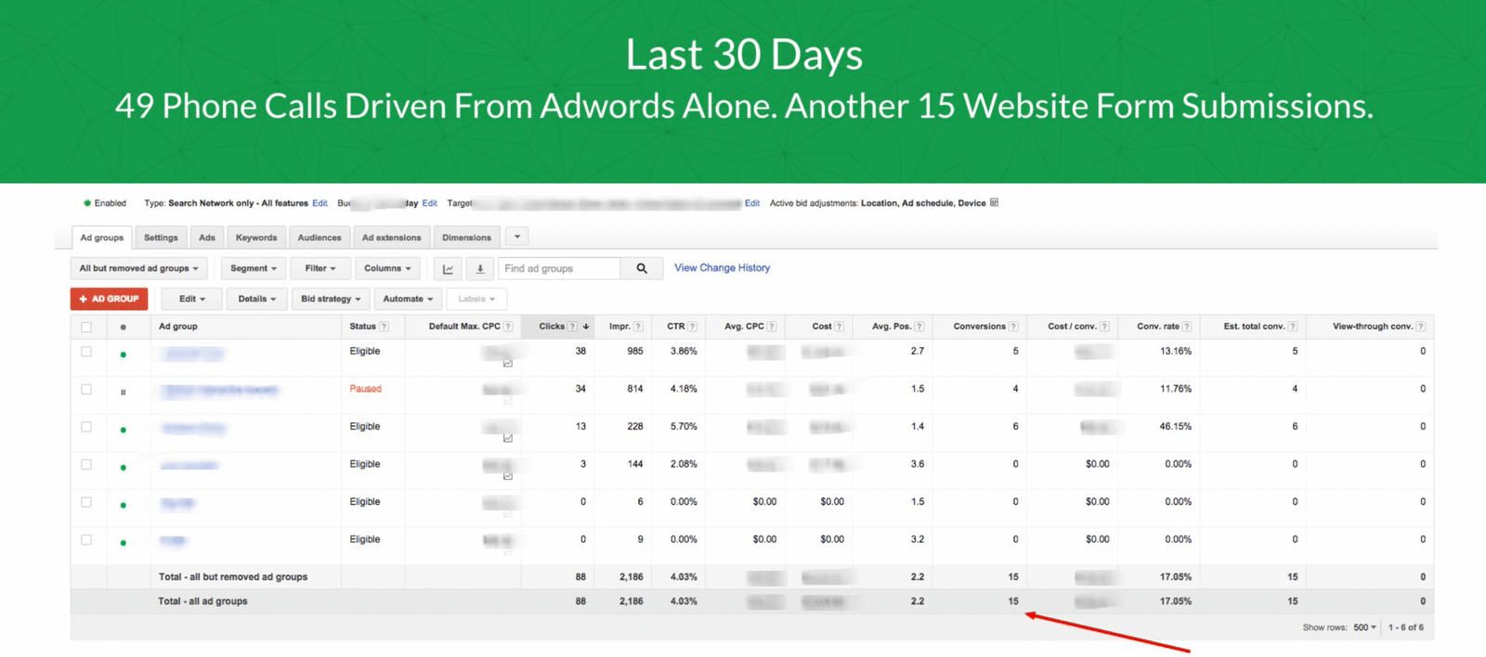1486x657 pixels.
Task: Open the Bid strategy dropdown
Action: tap(331, 299)
